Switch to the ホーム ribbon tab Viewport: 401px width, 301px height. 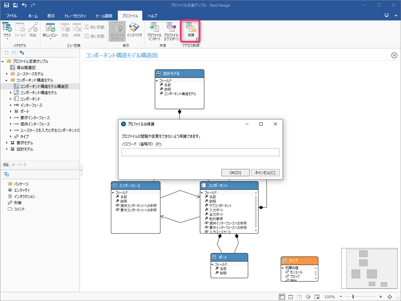click(33, 16)
